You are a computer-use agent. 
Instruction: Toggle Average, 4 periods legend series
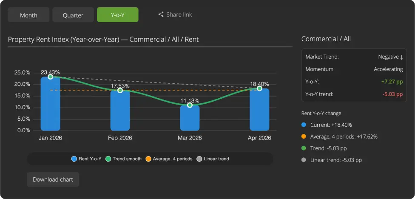(169, 159)
